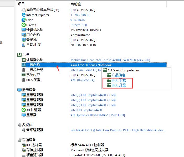Click the 音频适配器 speaker icon
The width and height of the screenshot is (184, 157).
(24, 130)
